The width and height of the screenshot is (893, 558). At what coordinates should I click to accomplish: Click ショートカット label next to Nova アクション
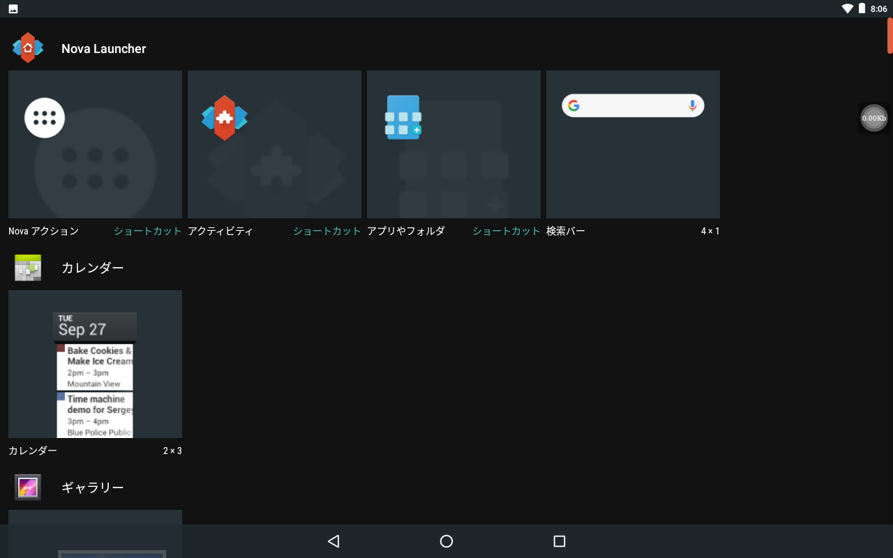[x=148, y=231]
